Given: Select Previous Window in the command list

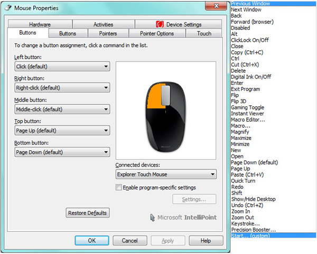Looking at the screenshot, I should 273,4.
